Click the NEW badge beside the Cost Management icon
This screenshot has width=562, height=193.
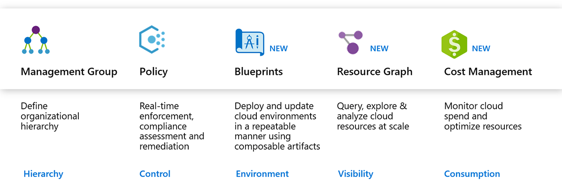[481, 49]
